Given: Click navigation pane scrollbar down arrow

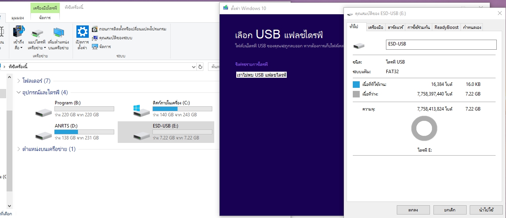Looking at the screenshot, I should 10,206.
